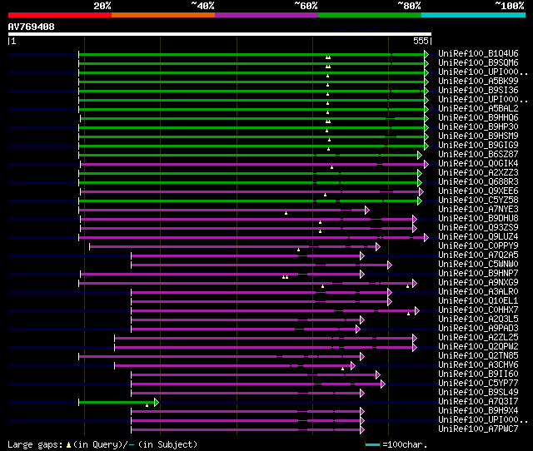This screenshot has width=533, height=451.
Task: Click the UniRef100_B9HSM9 label
Action: [x=478, y=136]
